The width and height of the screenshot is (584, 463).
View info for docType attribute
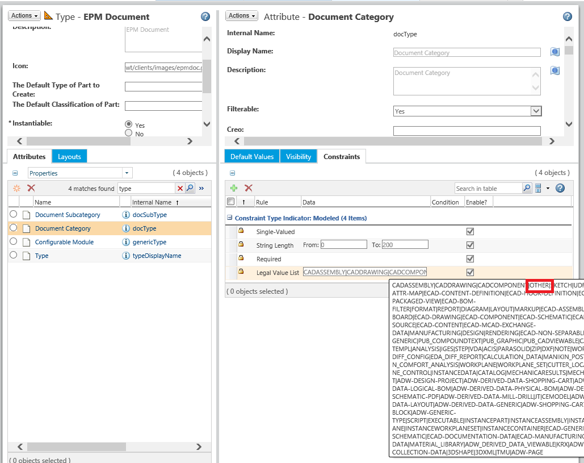(x=126, y=228)
